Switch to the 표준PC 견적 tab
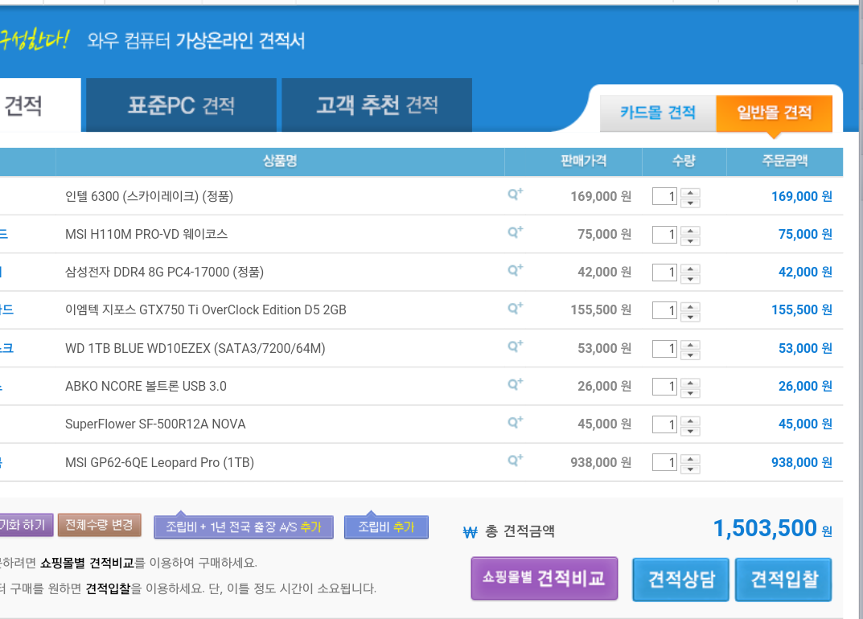The image size is (863, 619). pyautogui.click(x=181, y=105)
